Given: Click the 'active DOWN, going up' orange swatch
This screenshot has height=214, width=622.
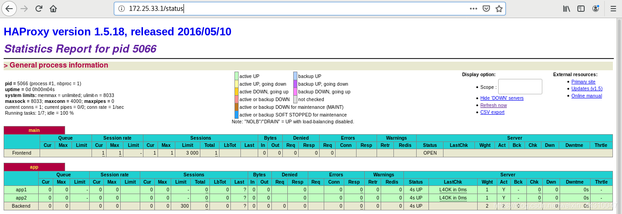Looking at the screenshot, I should point(236,92).
